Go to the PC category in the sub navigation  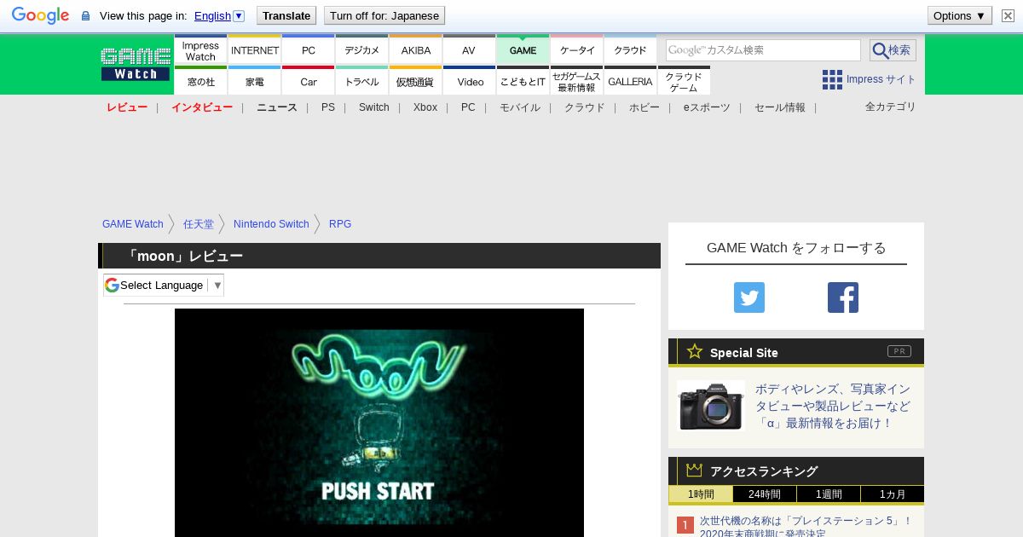(x=468, y=107)
